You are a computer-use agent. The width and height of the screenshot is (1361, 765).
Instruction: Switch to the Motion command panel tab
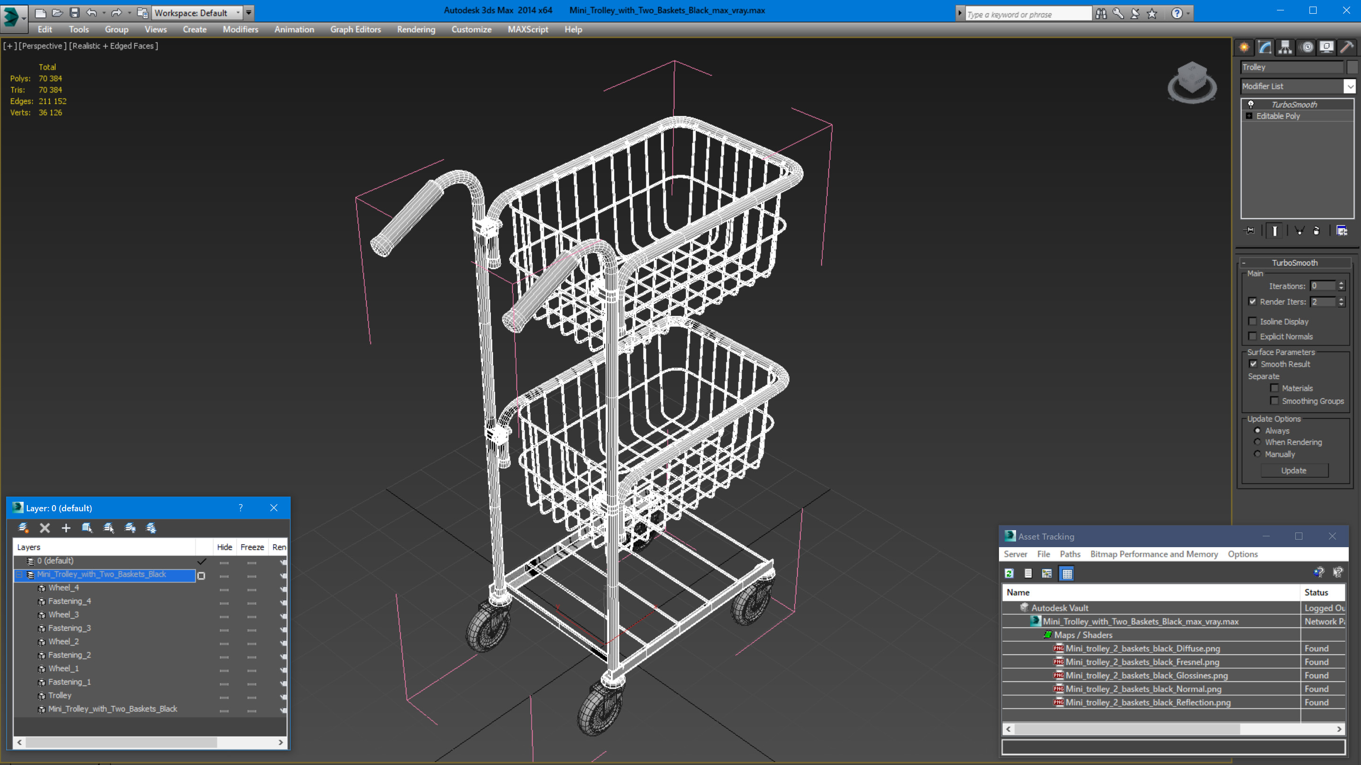click(1307, 48)
